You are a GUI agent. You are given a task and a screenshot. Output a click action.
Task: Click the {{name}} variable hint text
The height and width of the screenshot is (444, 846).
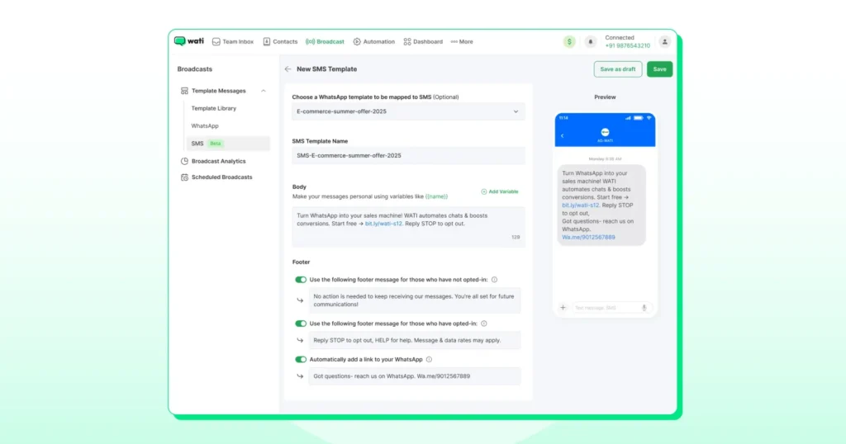click(x=436, y=196)
